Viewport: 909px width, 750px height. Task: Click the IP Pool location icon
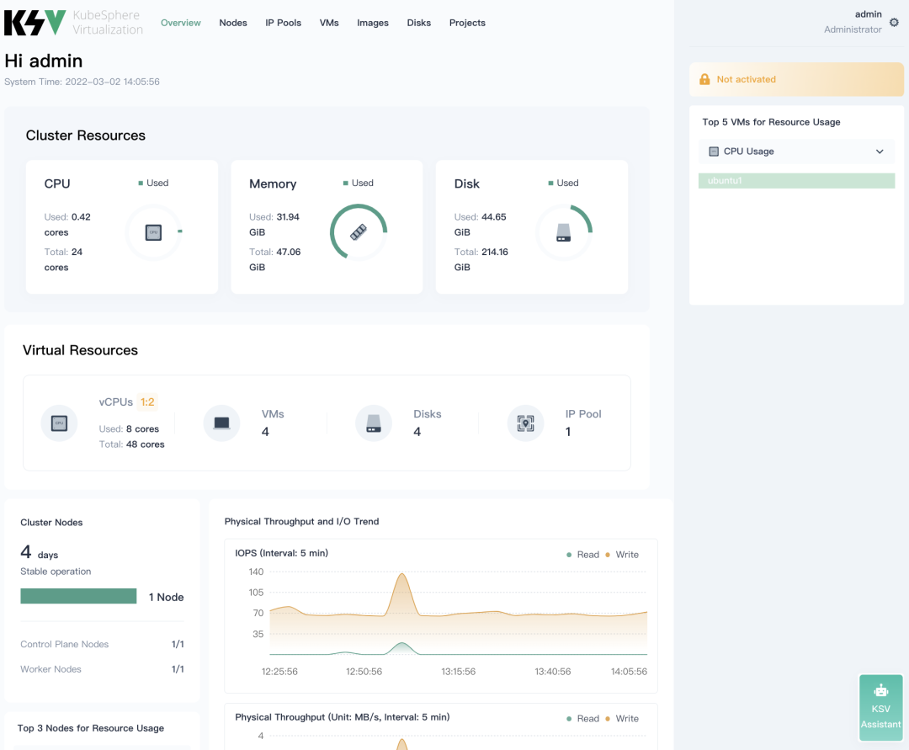coord(526,423)
